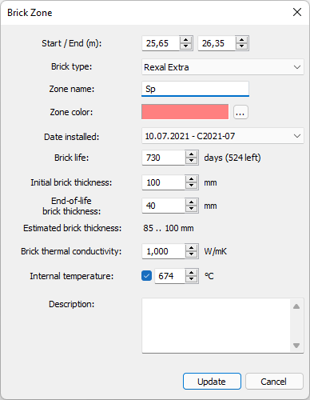Screen dimensions: 310x400
Task: Close the Brick Zone dialog
Action: tap(297, 12)
